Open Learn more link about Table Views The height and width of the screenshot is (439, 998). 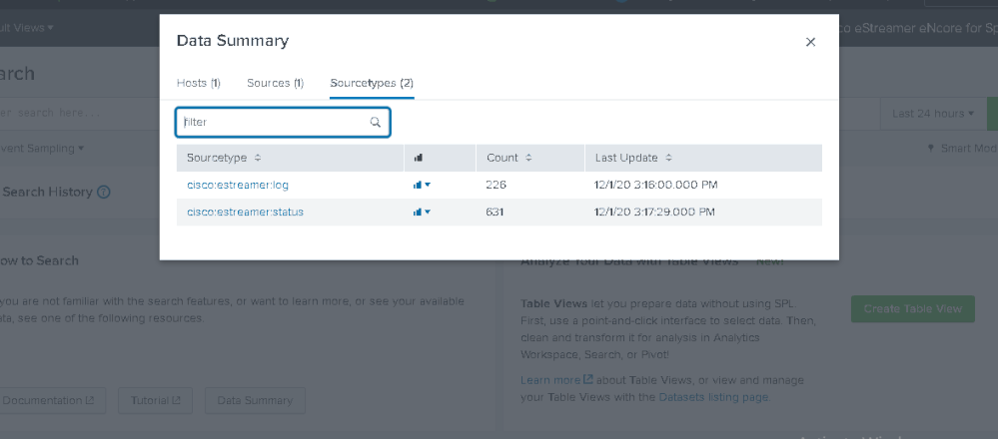coord(556,380)
